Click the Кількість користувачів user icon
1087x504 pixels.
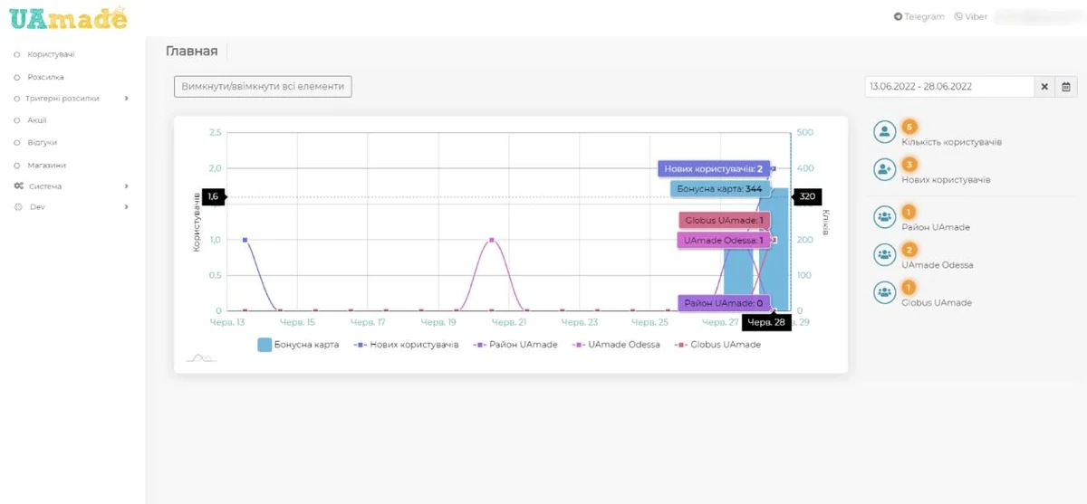coord(884,132)
